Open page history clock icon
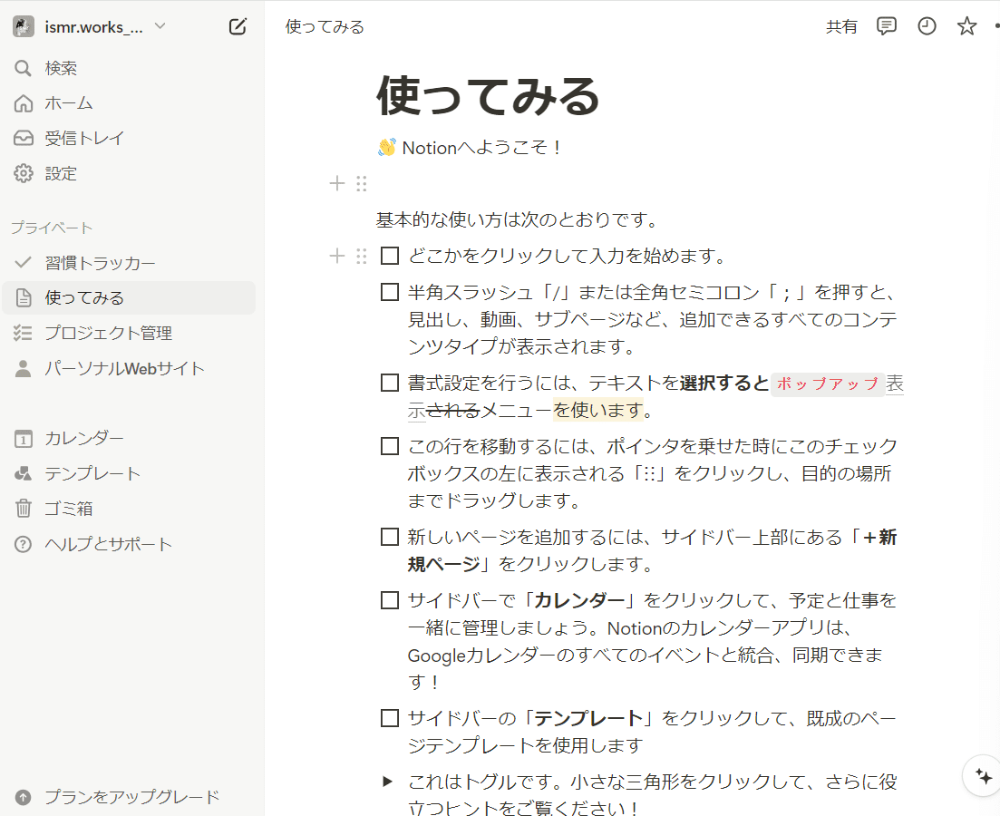 pos(927,26)
